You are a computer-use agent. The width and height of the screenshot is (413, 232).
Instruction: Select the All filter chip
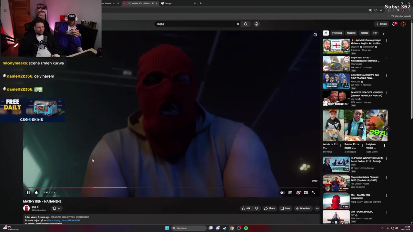326,33
